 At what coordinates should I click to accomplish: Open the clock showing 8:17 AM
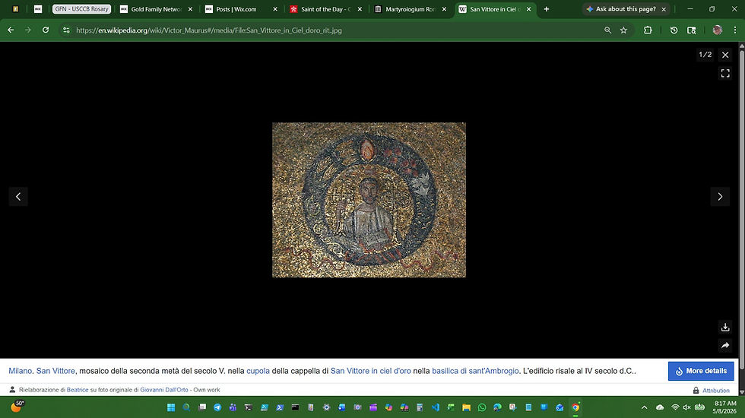724,407
